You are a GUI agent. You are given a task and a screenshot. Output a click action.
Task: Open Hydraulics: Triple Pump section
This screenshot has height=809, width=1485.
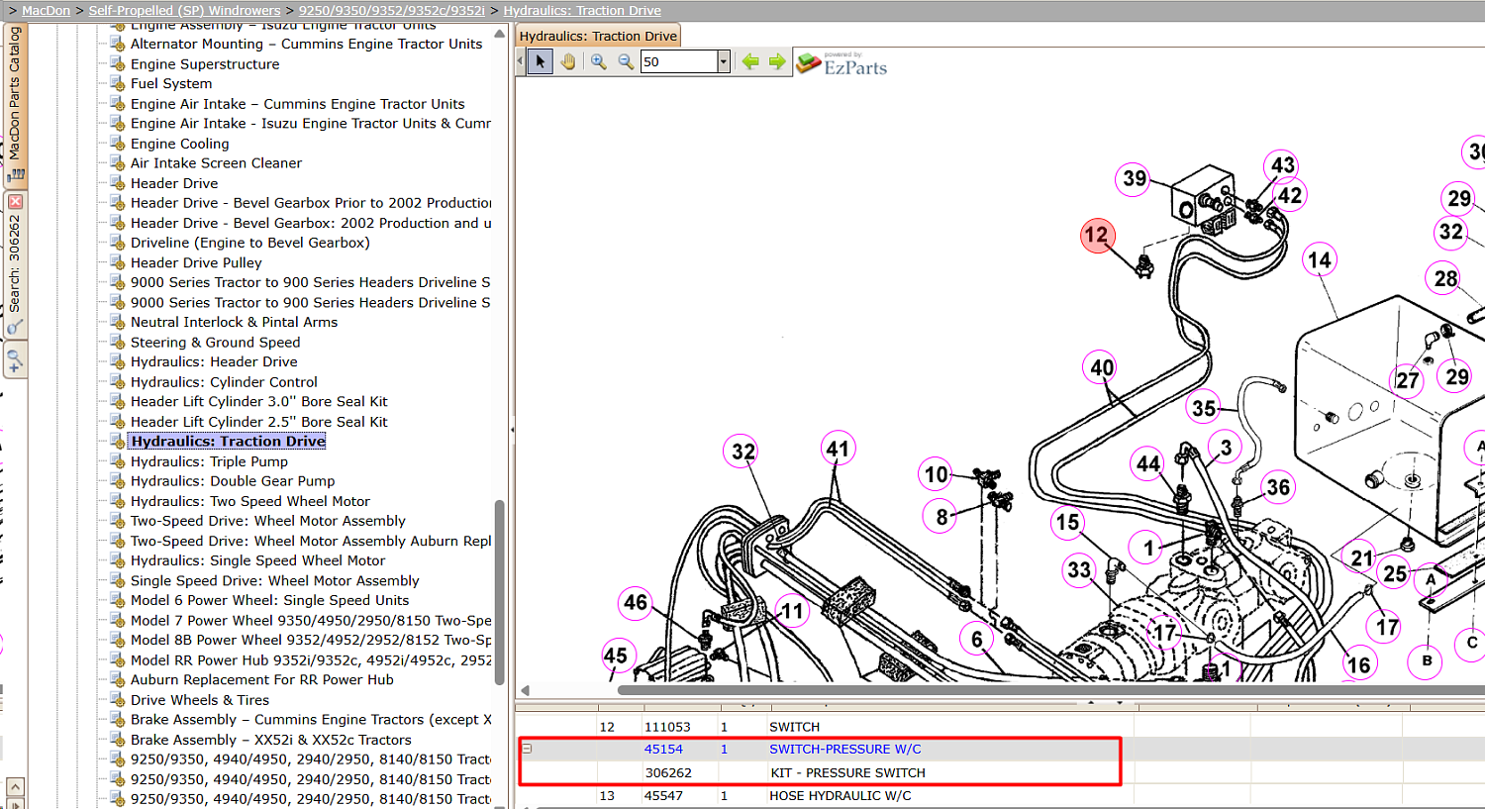coord(209,461)
